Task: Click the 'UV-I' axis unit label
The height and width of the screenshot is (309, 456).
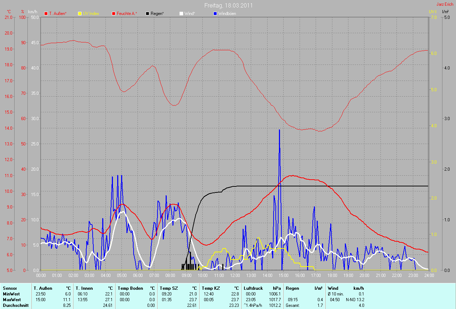Action: click(432, 12)
